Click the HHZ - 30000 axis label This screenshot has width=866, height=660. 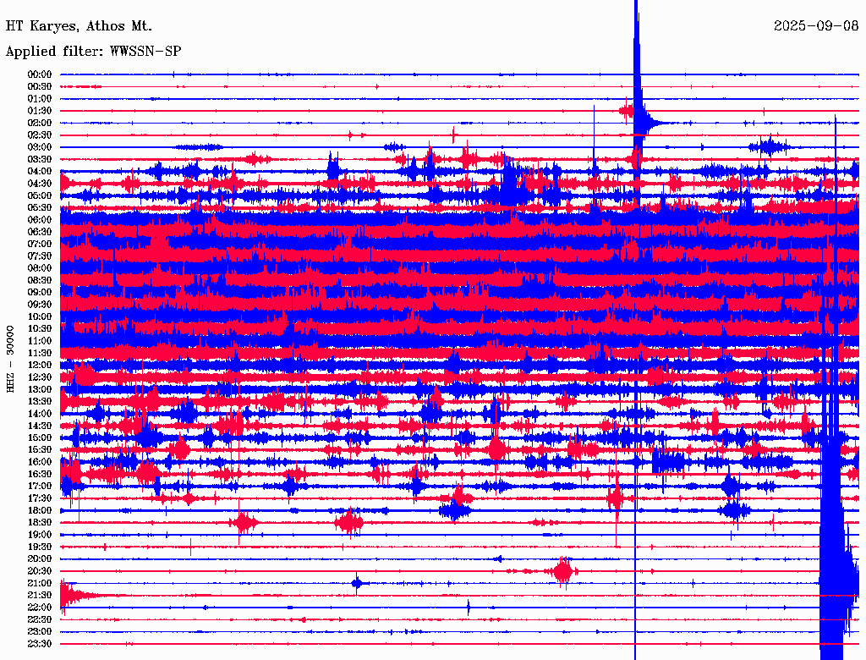pyautogui.click(x=10, y=360)
